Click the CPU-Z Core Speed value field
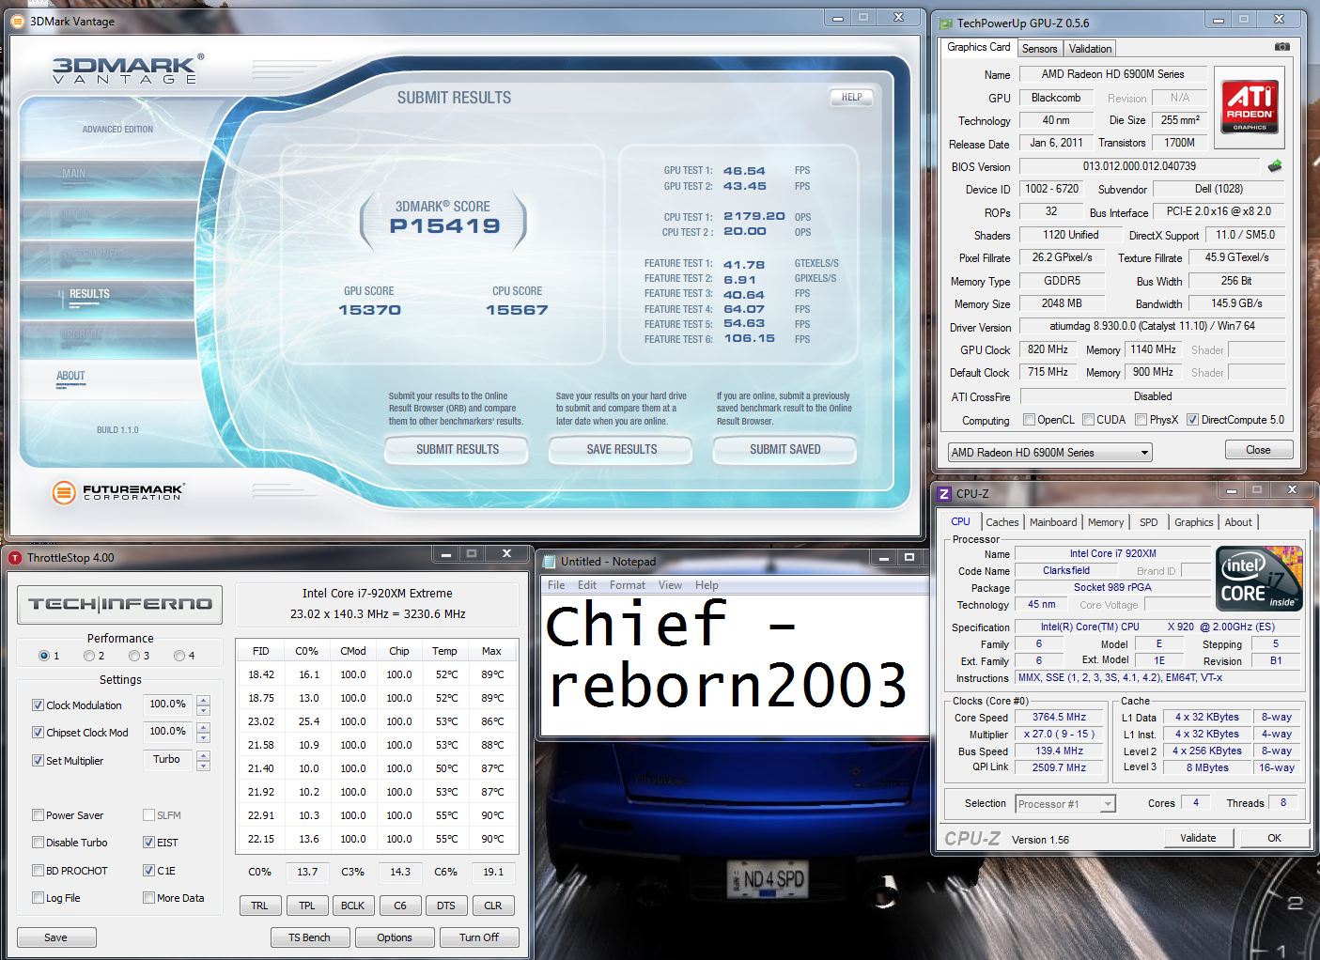This screenshot has height=960, width=1320. (1059, 717)
